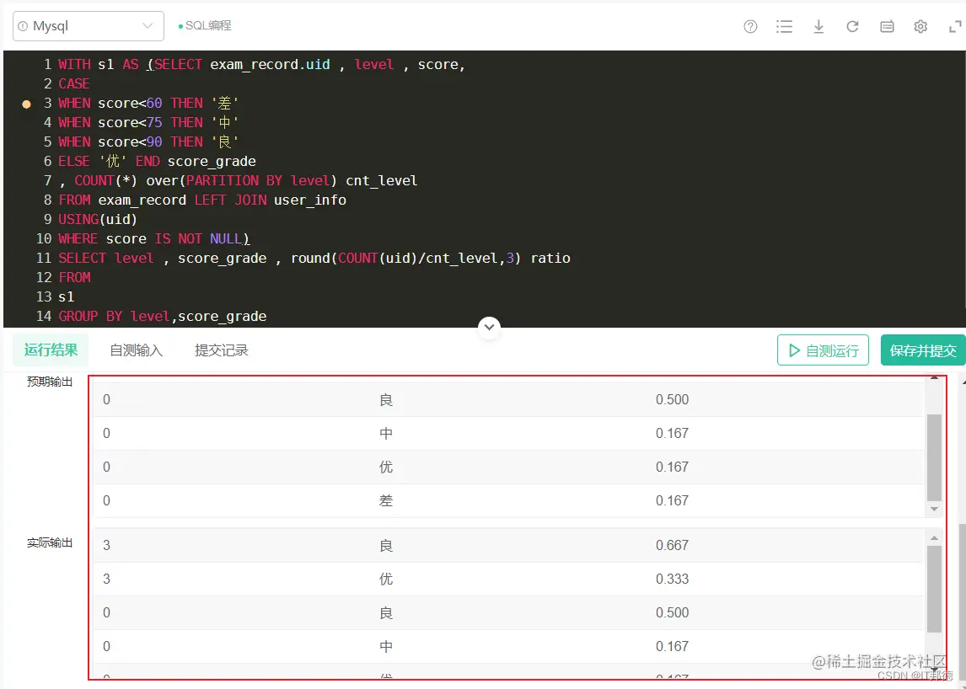Click the 保存并提交 button
The image size is (966, 689).
pos(923,350)
